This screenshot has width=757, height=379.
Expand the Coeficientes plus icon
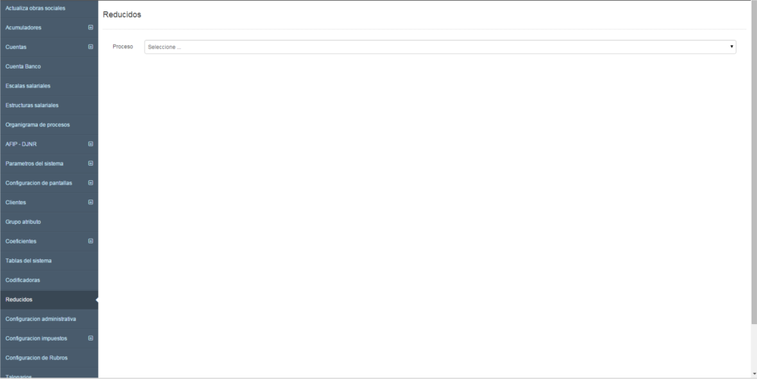[90, 241]
